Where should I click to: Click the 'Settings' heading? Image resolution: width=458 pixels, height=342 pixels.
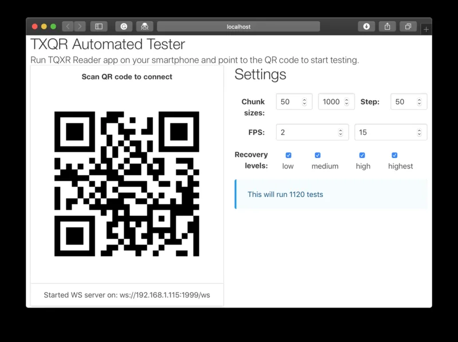(x=260, y=74)
